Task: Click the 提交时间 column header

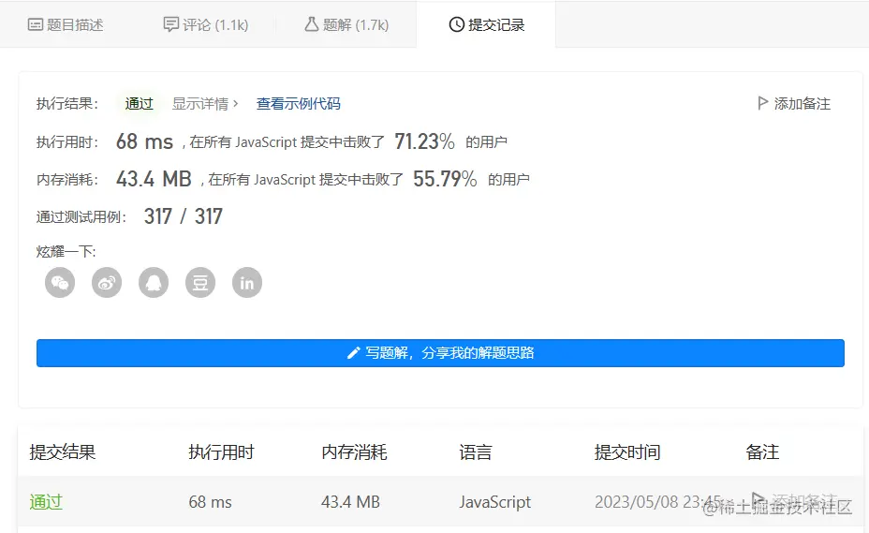Action: pyautogui.click(x=627, y=452)
